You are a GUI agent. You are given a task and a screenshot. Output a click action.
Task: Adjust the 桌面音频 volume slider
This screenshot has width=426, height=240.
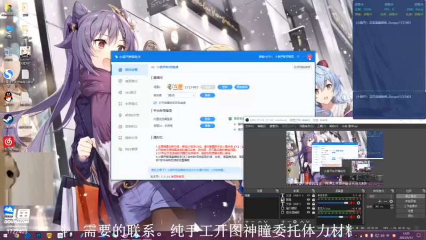click(333, 203)
